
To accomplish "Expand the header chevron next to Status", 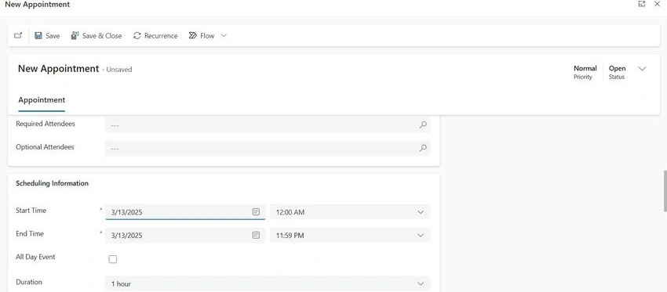I will (x=643, y=69).
